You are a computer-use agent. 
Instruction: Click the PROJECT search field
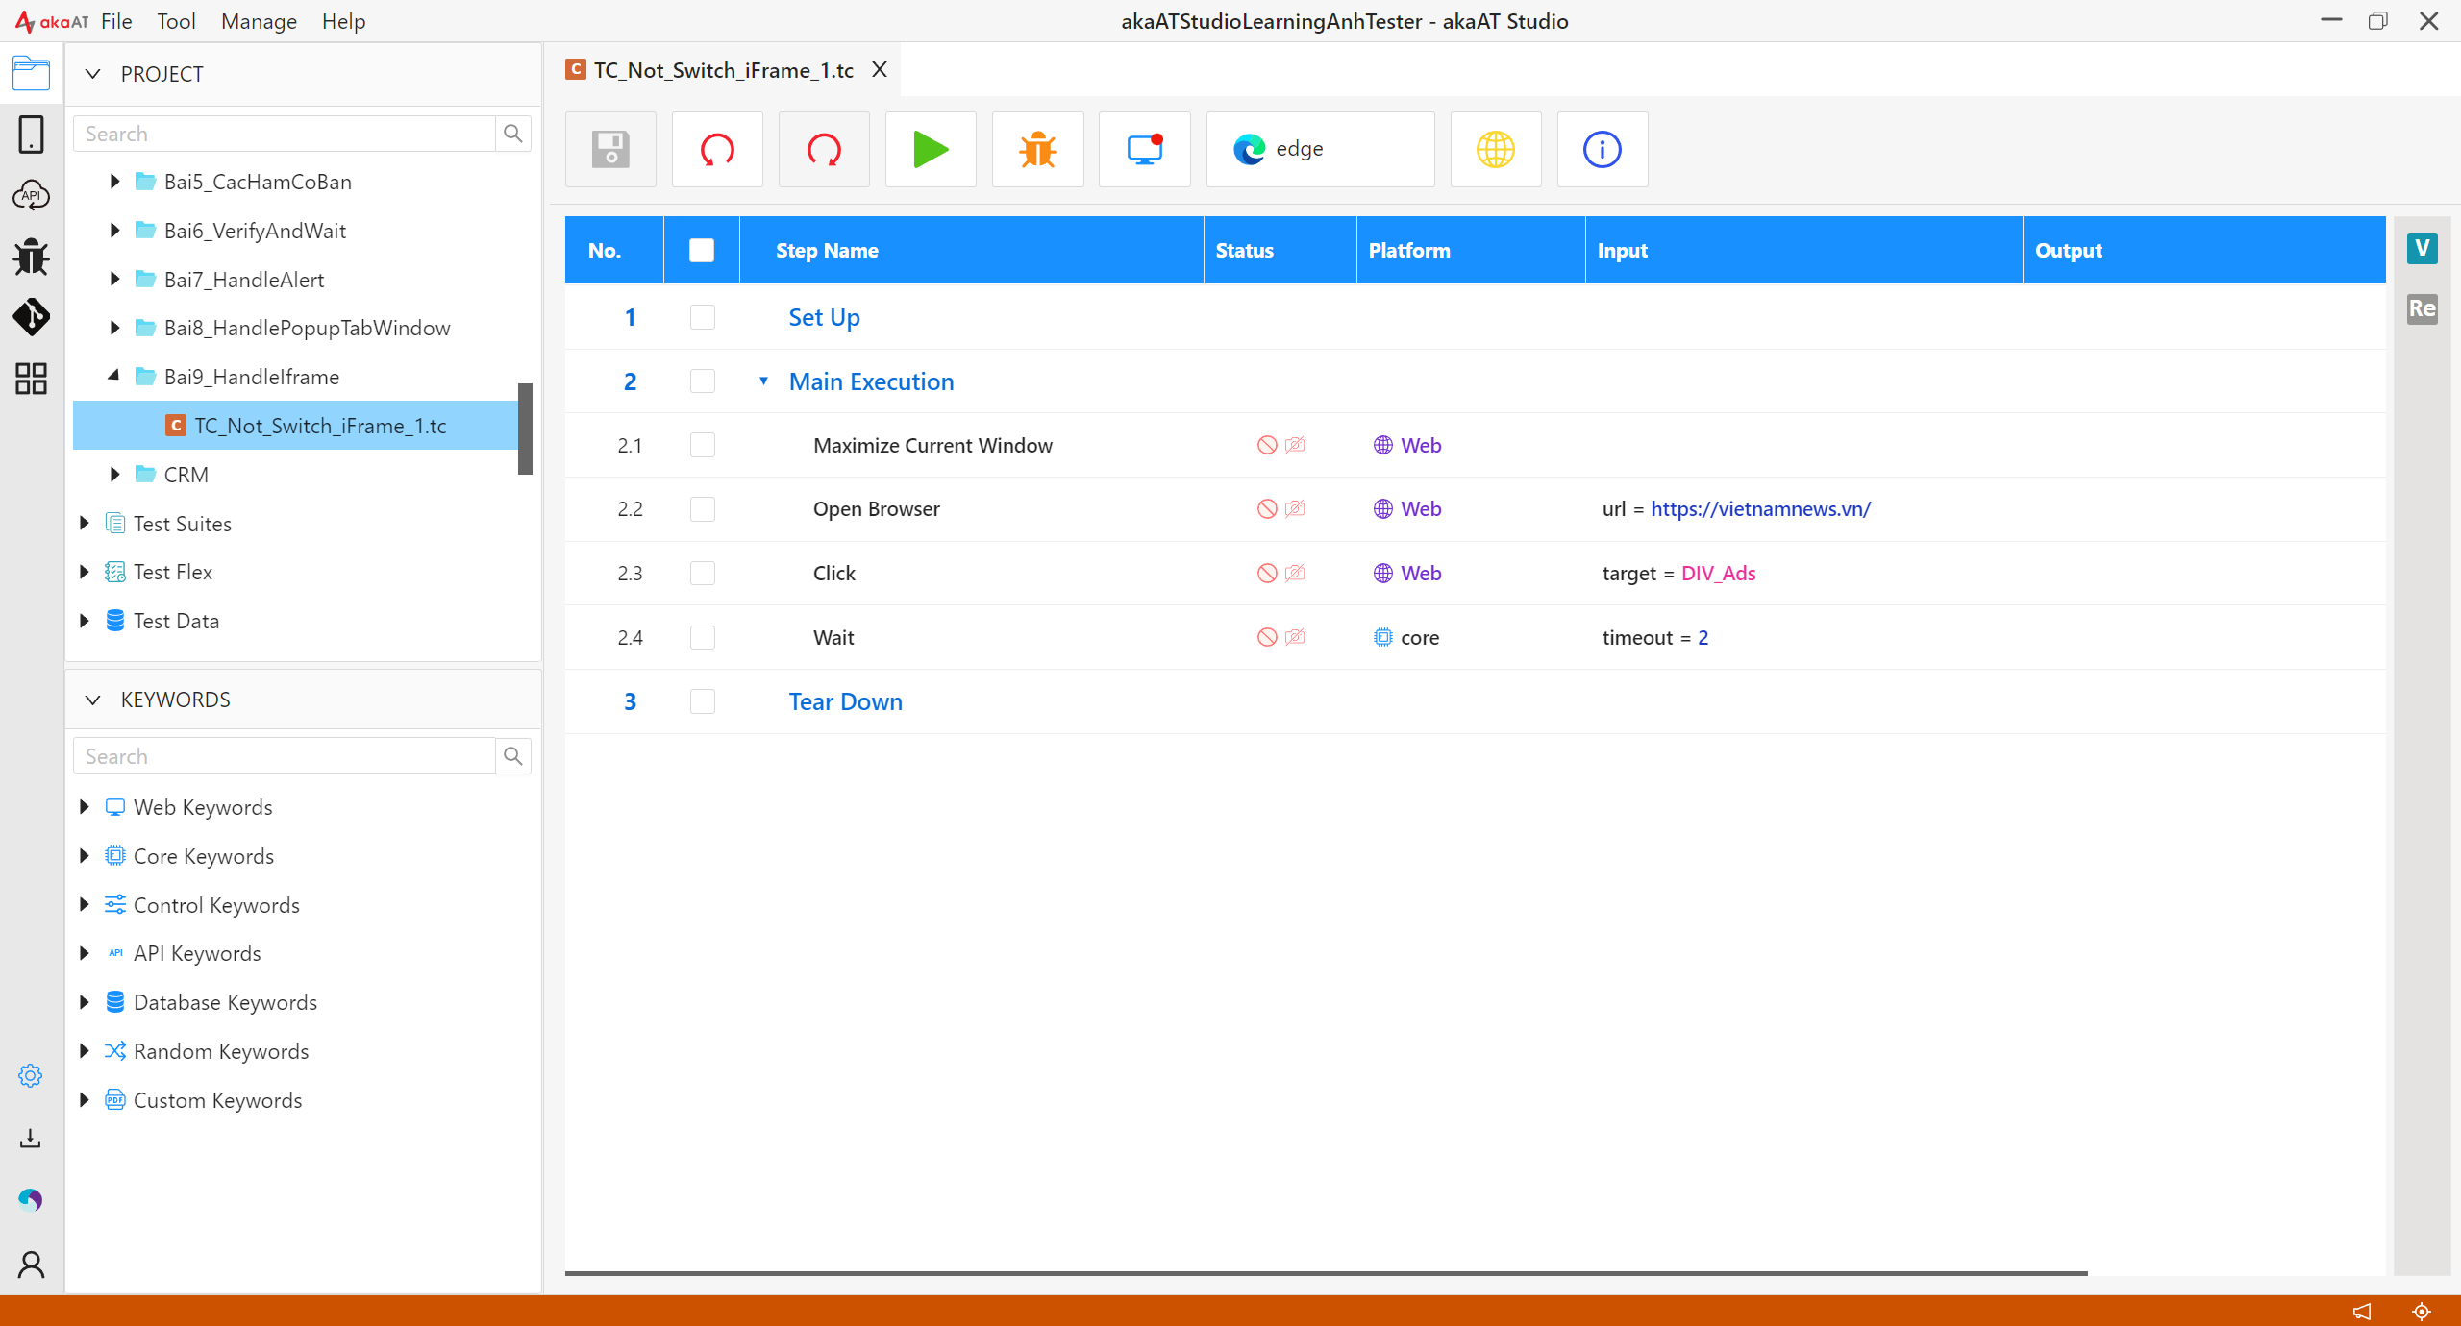(x=285, y=134)
